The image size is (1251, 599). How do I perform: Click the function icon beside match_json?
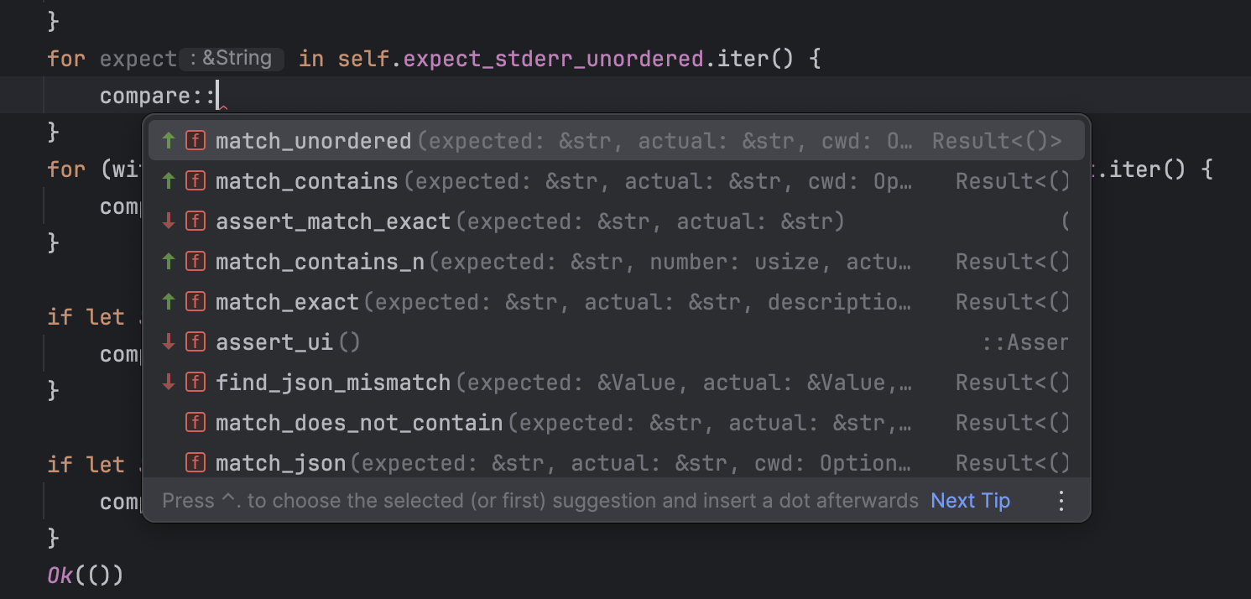click(x=195, y=462)
